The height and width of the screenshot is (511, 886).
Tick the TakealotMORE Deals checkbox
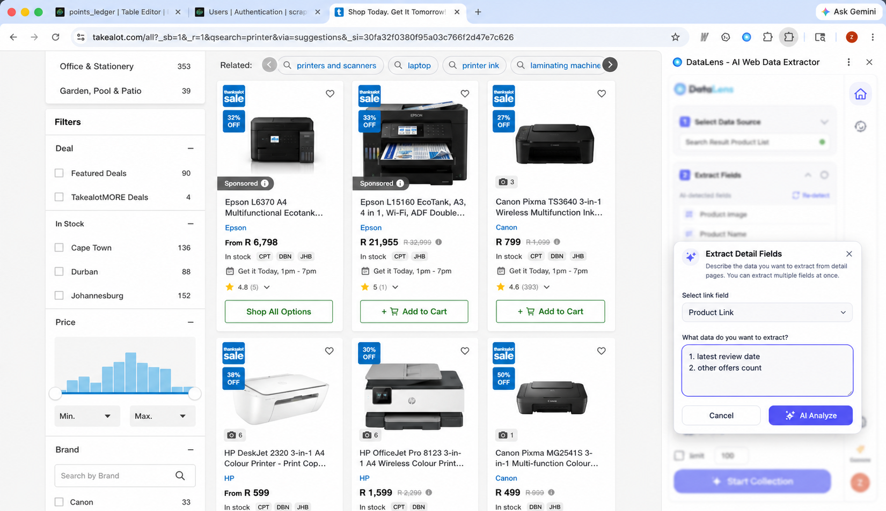pos(59,197)
